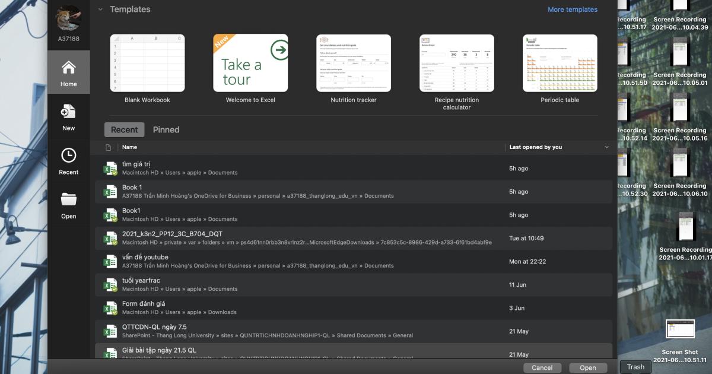This screenshot has width=712, height=374.
Task: Open the Recent sidebar clock icon
Action: tap(69, 156)
